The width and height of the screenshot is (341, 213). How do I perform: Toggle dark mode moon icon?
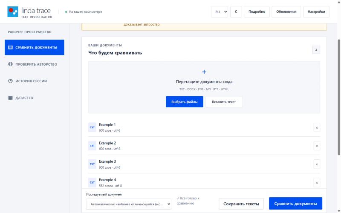(x=236, y=12)
